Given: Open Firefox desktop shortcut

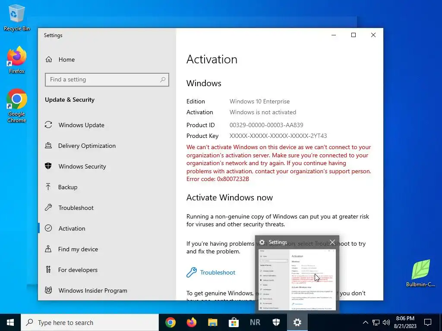Looking at the screenshot, I should (17, 59).
